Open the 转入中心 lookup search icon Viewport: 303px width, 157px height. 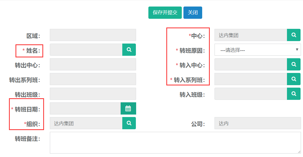click(x=294, y=64)
